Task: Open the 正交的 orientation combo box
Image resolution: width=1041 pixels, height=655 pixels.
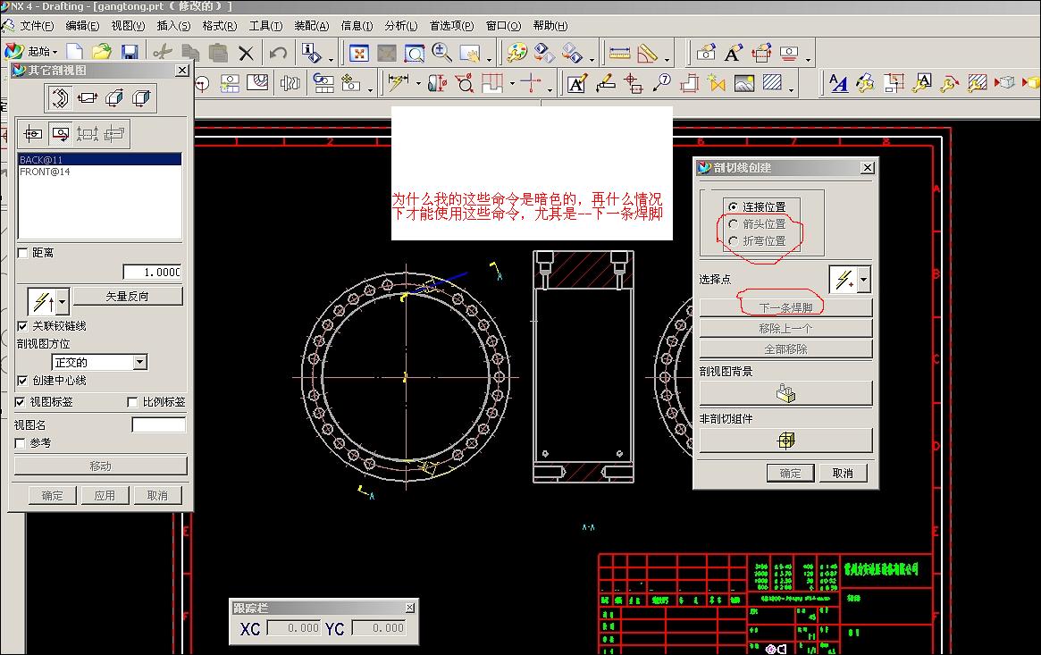Action: [99, 362]
